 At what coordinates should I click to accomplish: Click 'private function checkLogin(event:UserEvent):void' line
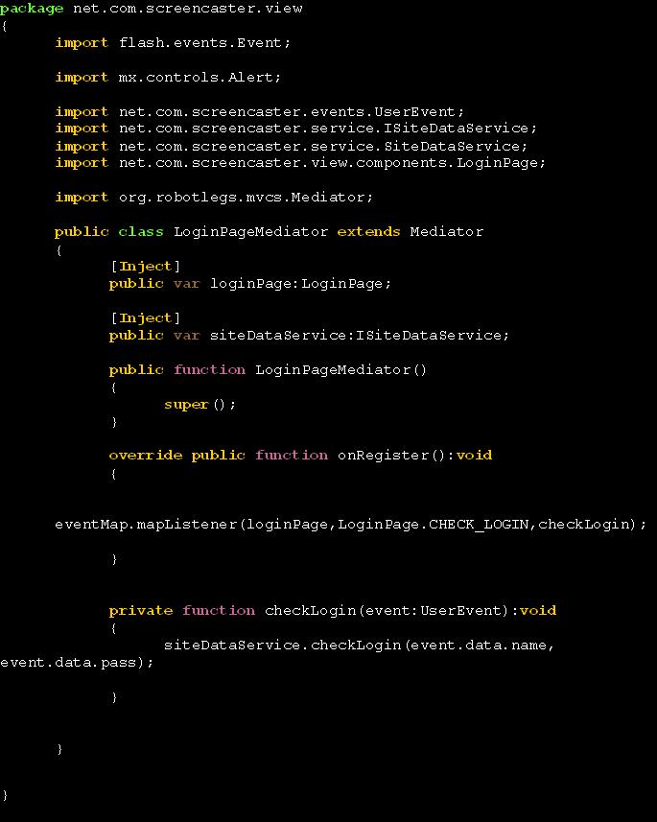pyautogui.click(x=333, y=610)
